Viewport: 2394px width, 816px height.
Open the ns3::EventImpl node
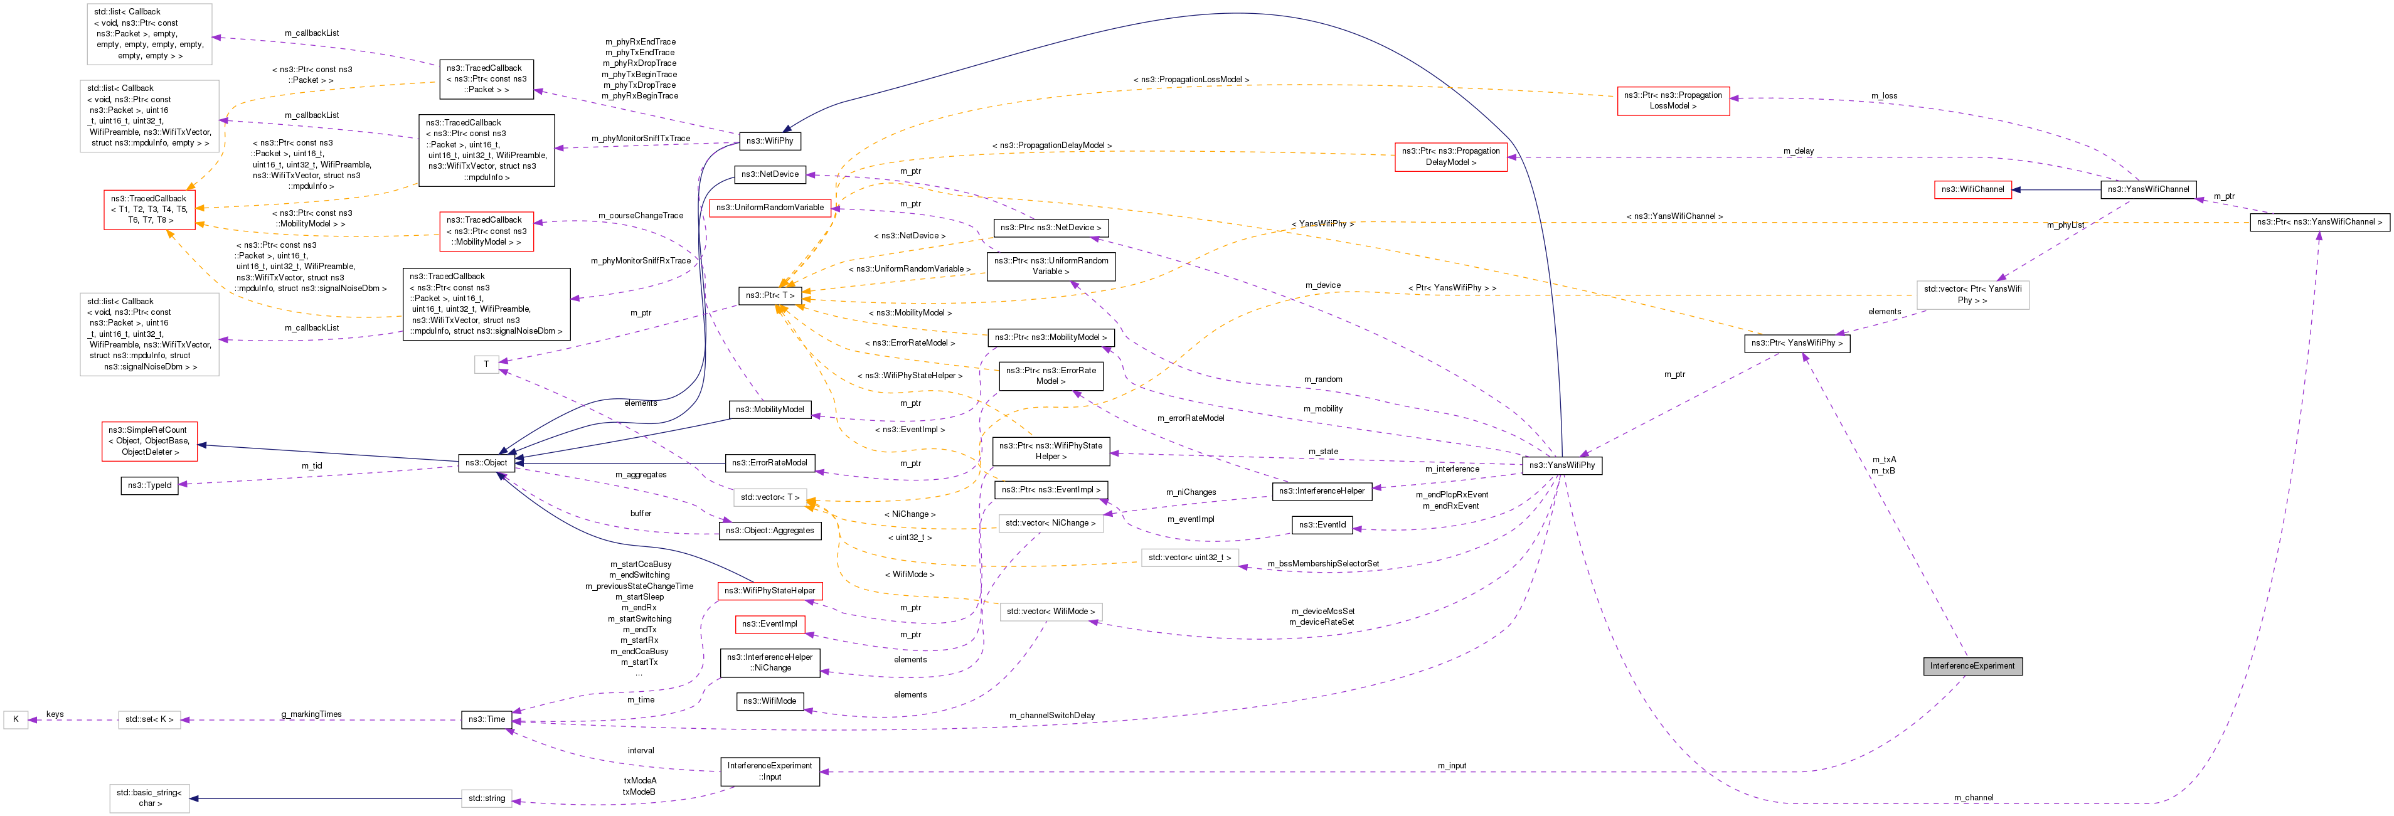coord(770,625)
